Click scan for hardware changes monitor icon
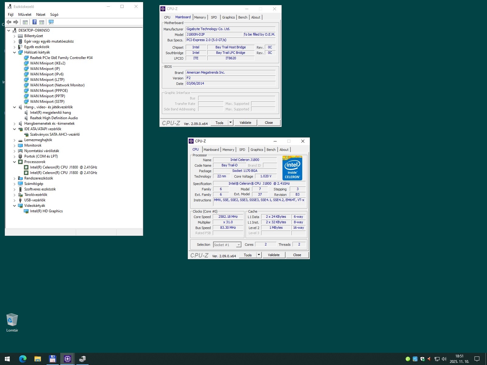487x365 pixels. pos(51,22)
